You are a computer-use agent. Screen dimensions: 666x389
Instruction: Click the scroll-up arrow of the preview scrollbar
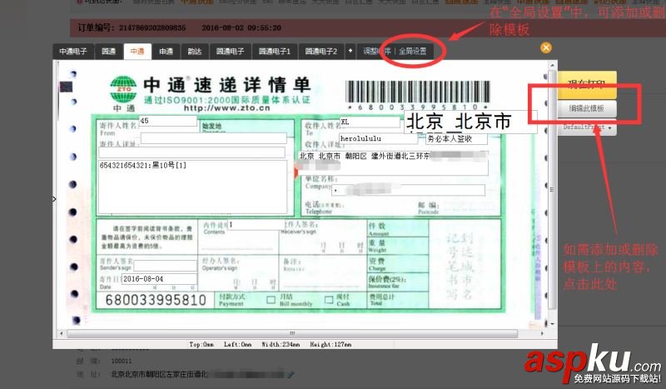pyautogui.click(x=552, y=65)
